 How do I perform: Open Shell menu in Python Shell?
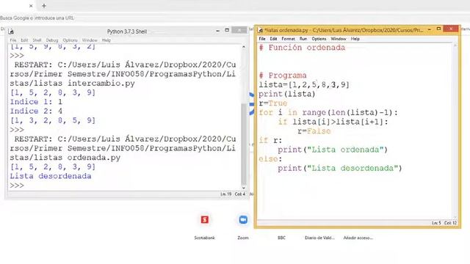click(x=37, y=40)
